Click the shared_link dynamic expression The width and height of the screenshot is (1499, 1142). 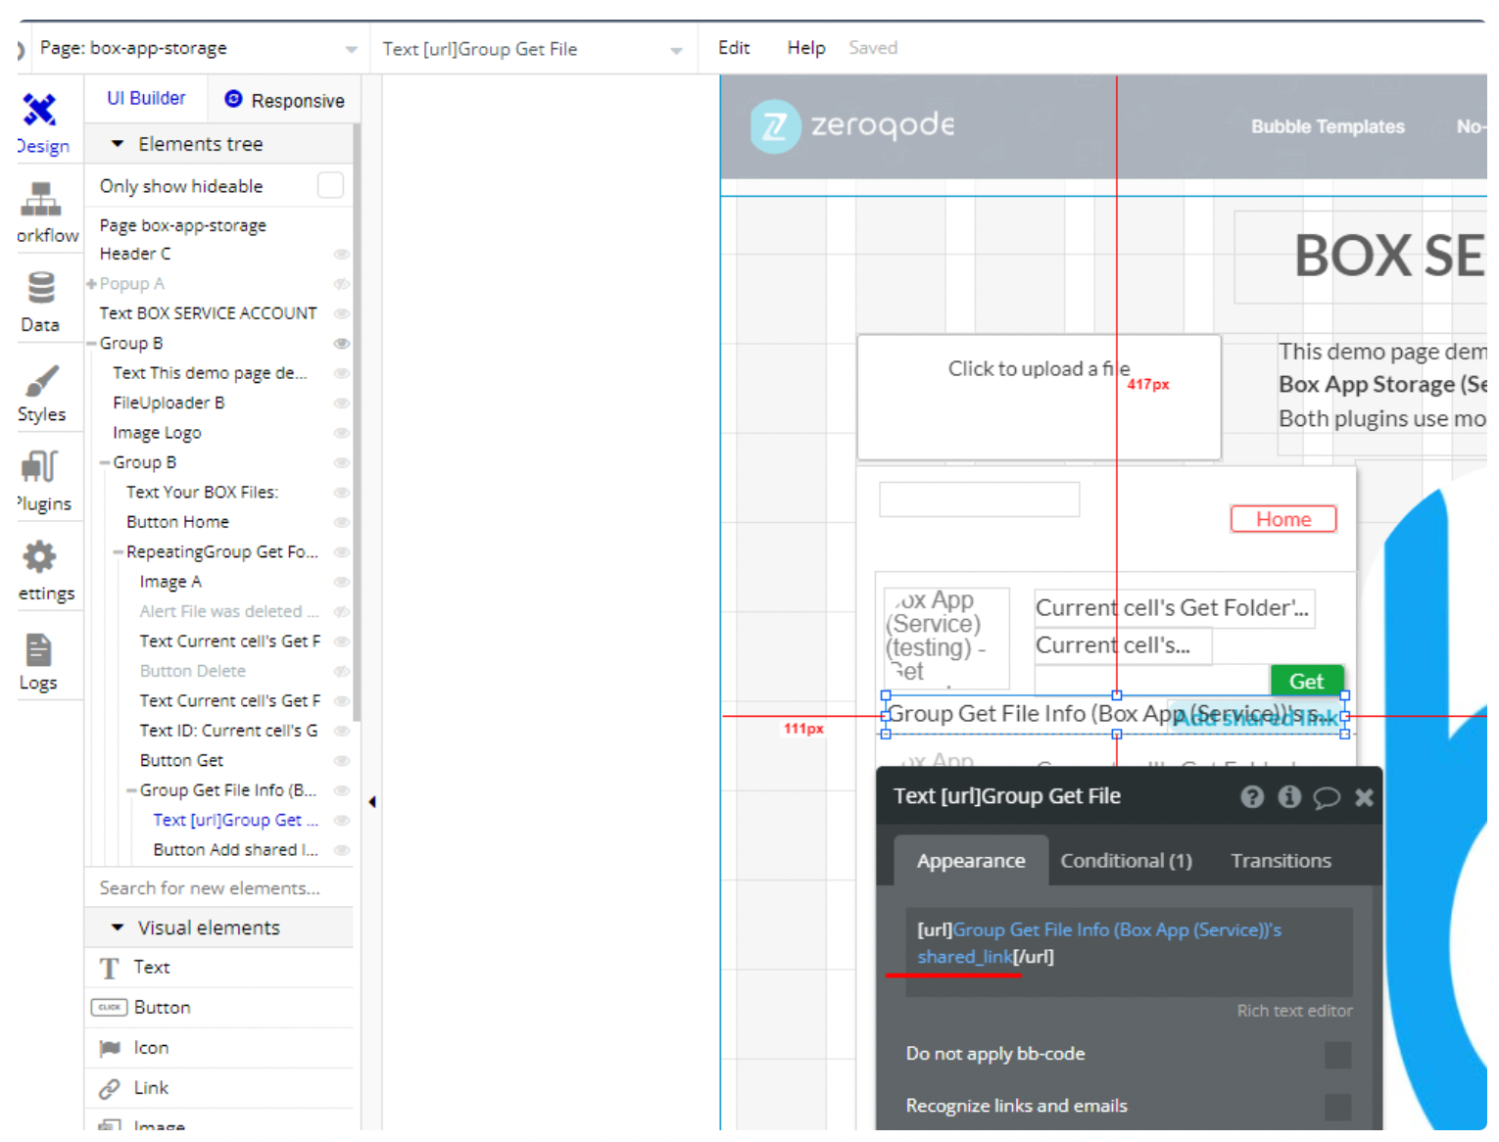[965, 957]
